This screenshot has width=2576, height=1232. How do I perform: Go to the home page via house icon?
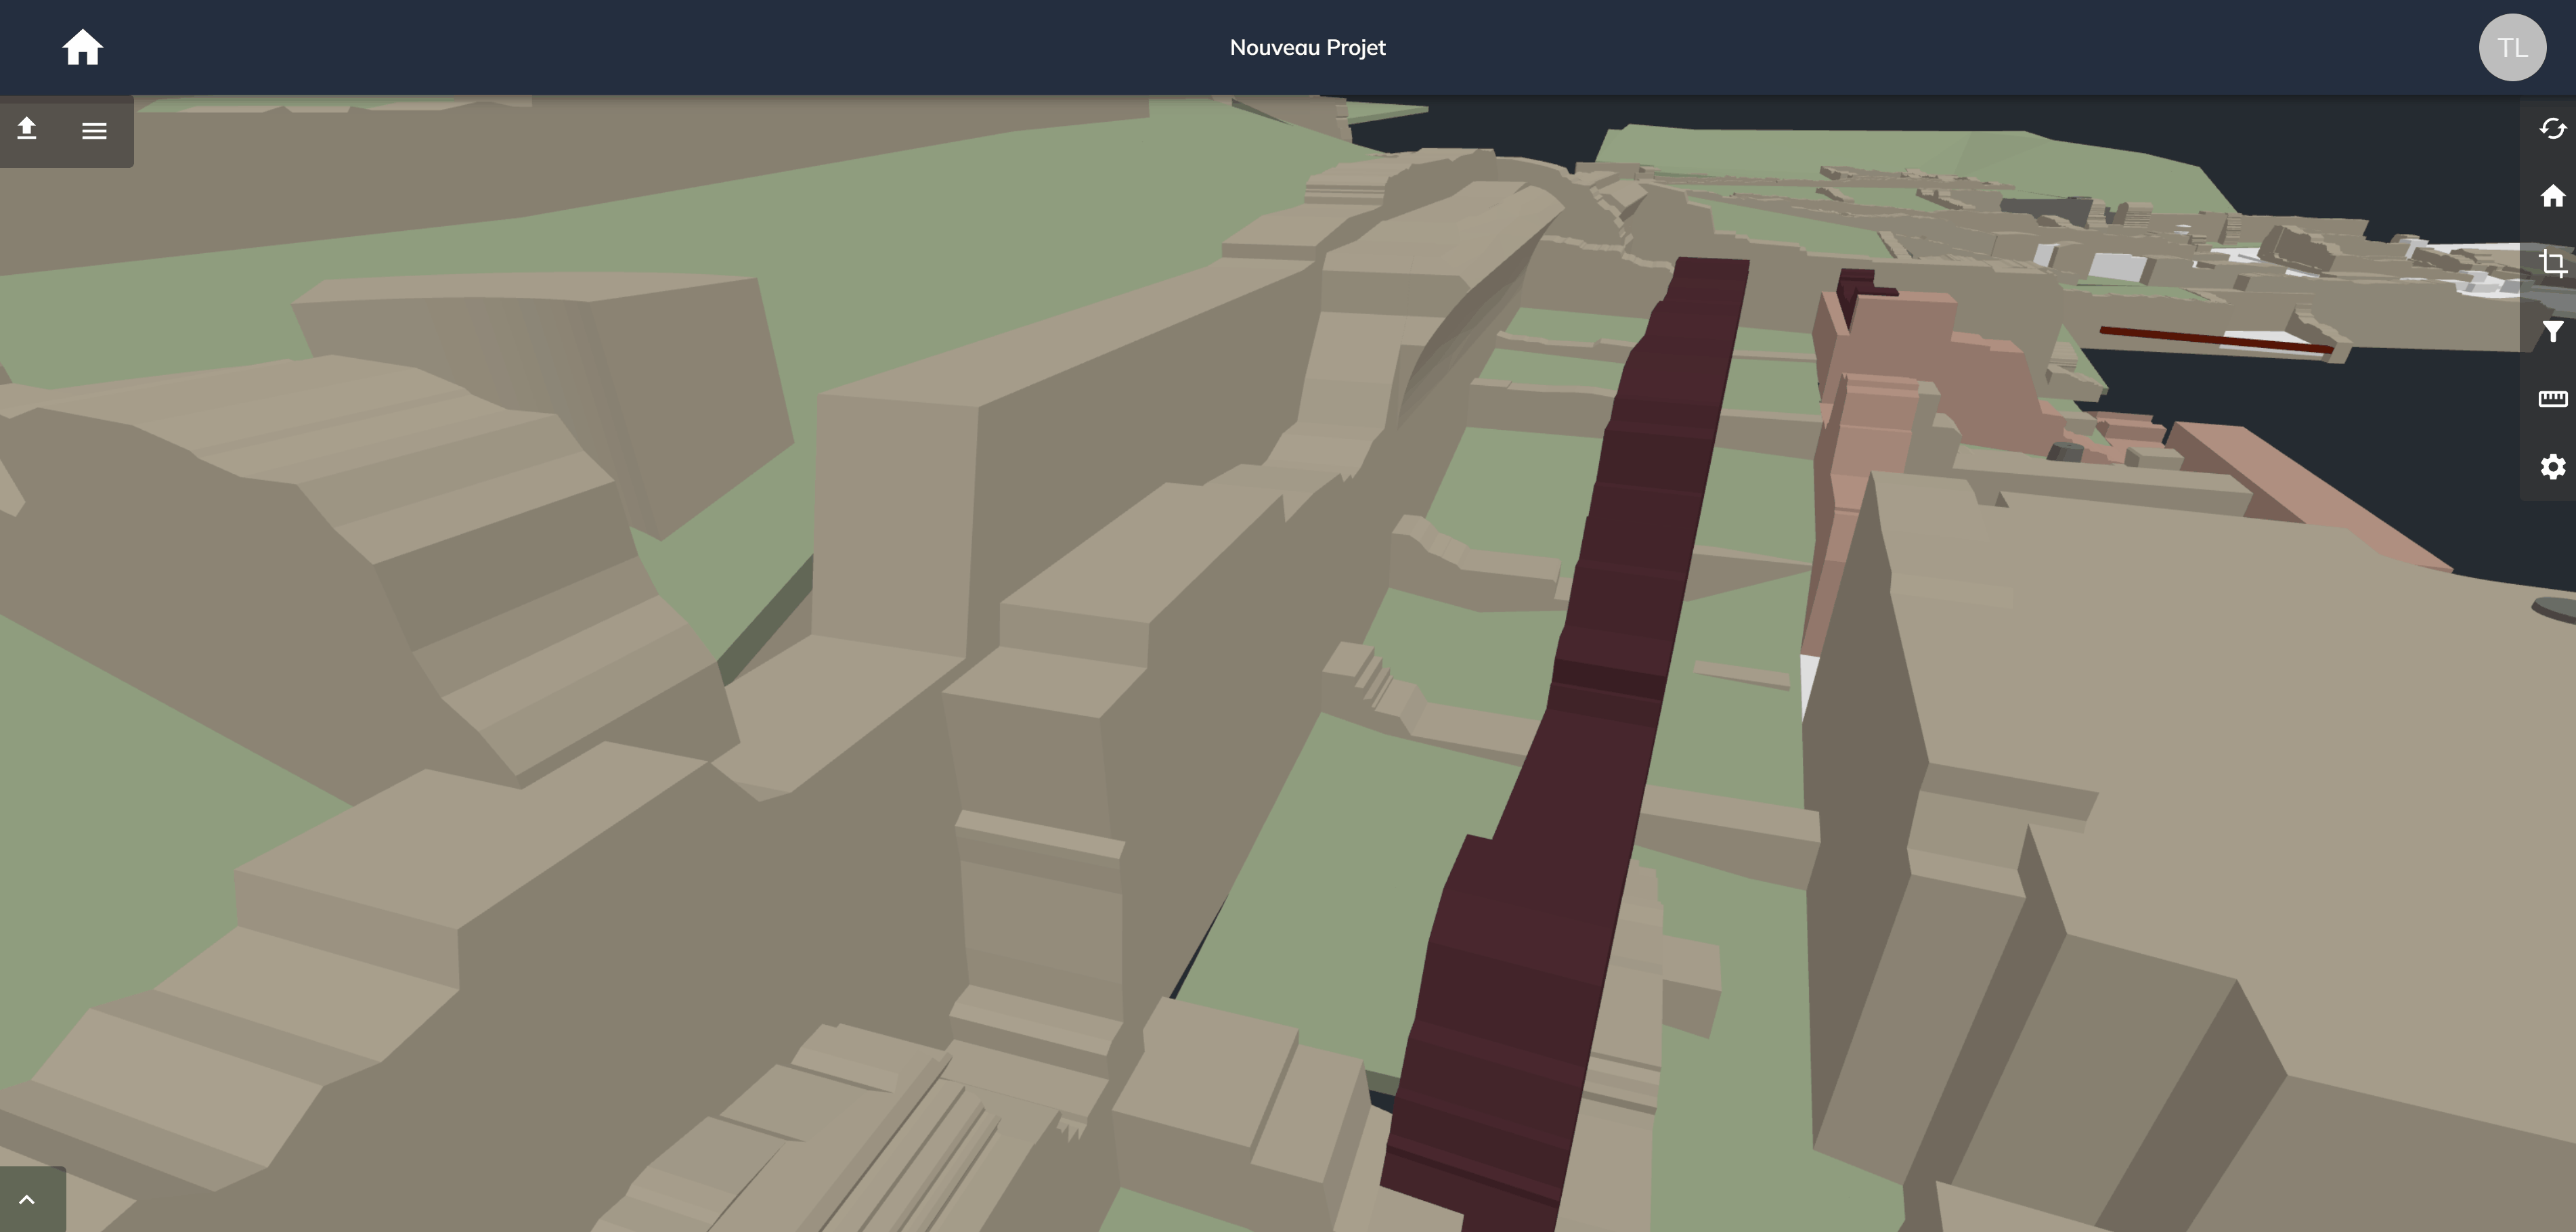tap(82, 47)
